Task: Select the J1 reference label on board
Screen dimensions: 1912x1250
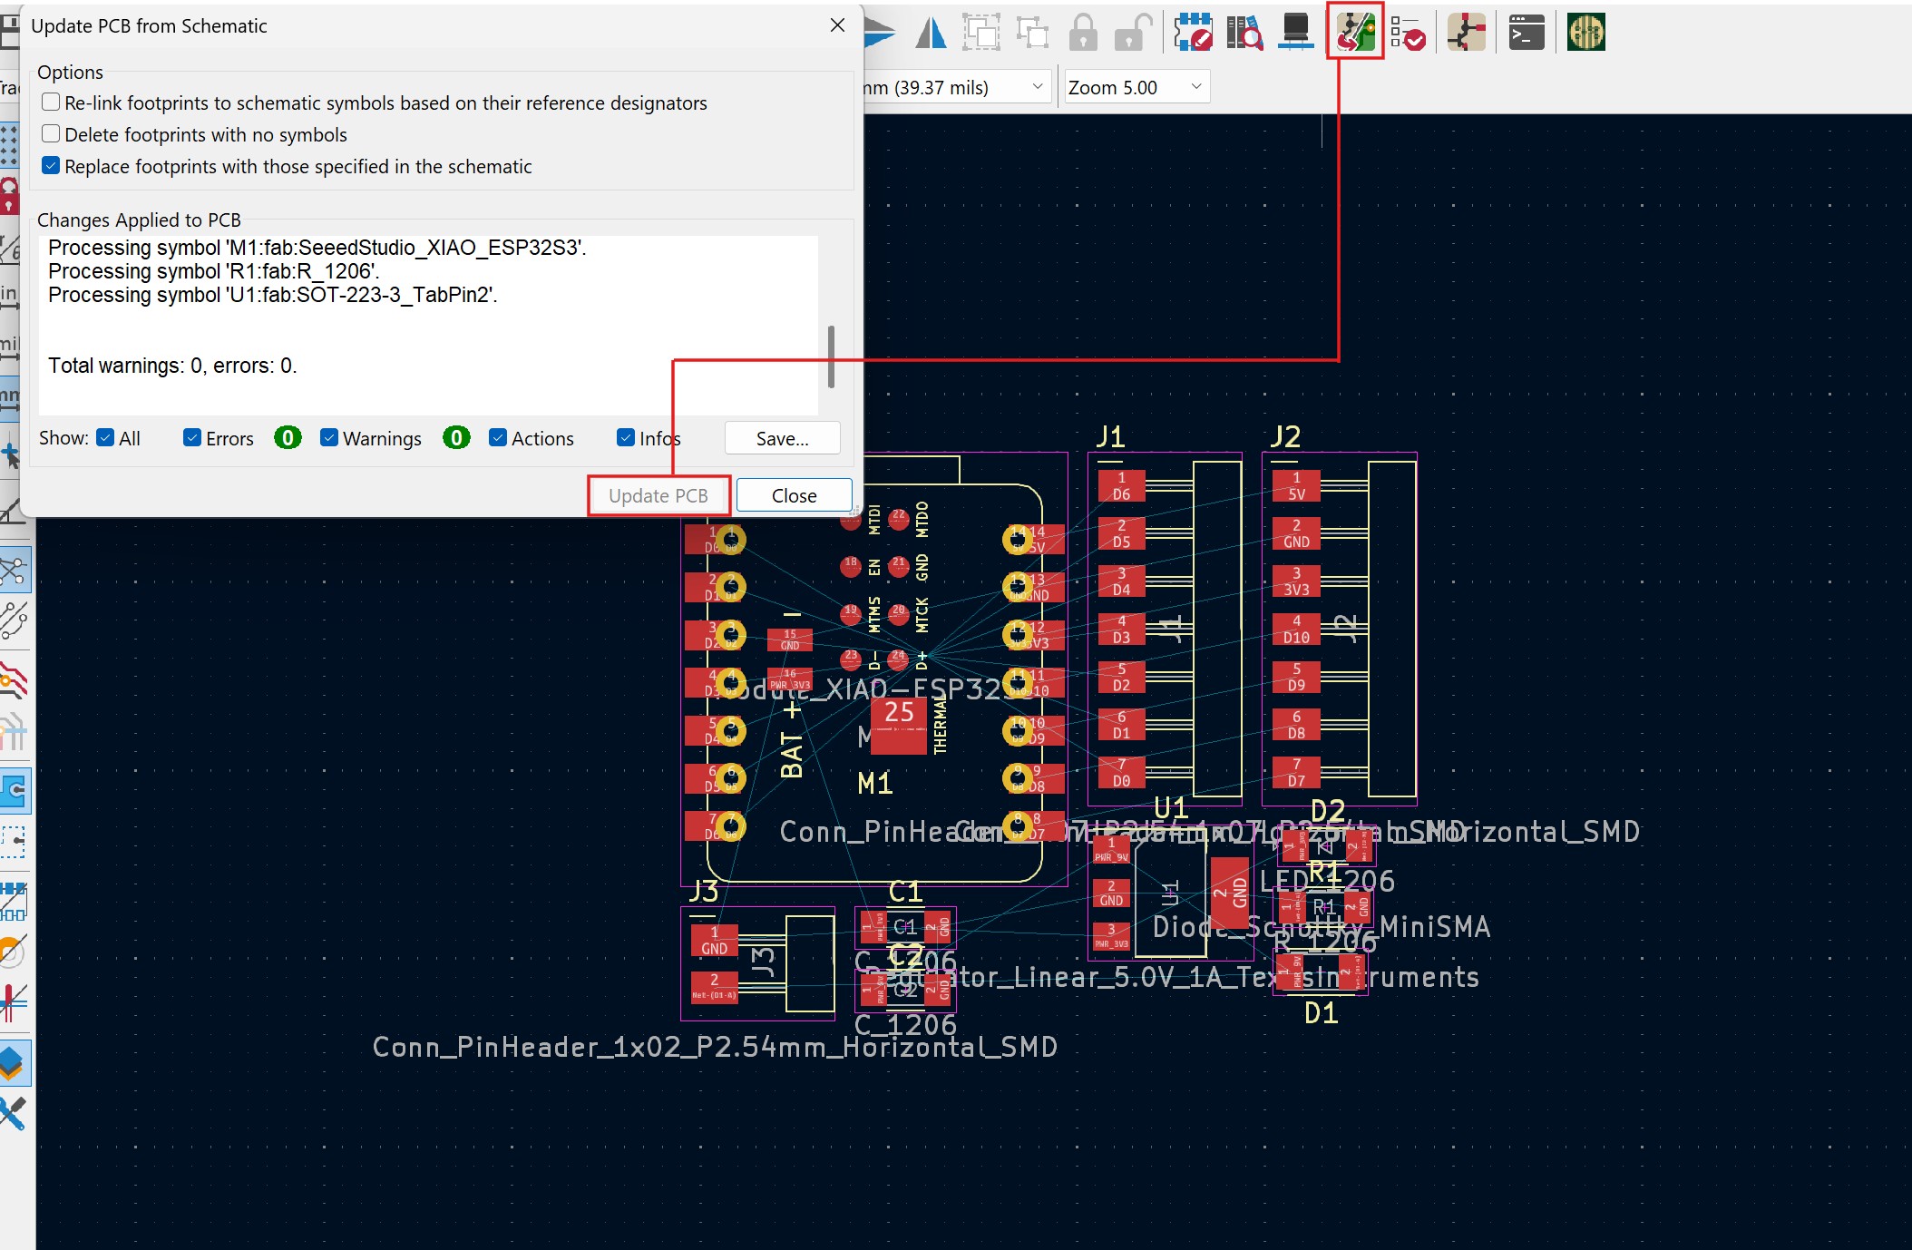Action: 1110,437
